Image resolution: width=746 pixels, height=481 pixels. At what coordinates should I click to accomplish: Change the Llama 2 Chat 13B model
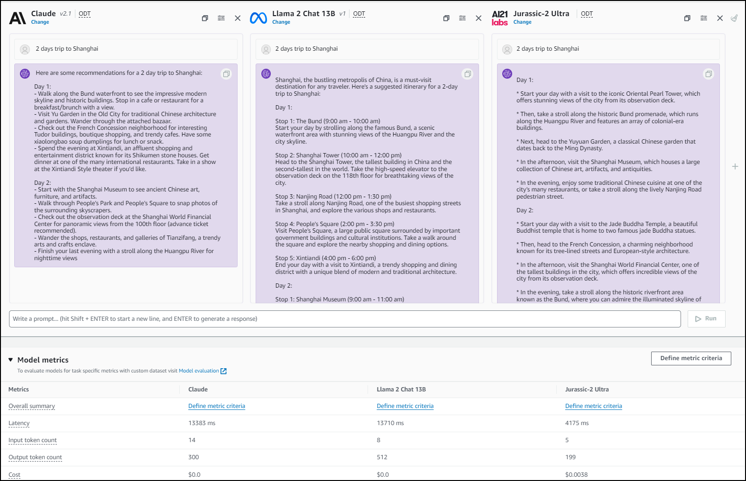(281, 22)
